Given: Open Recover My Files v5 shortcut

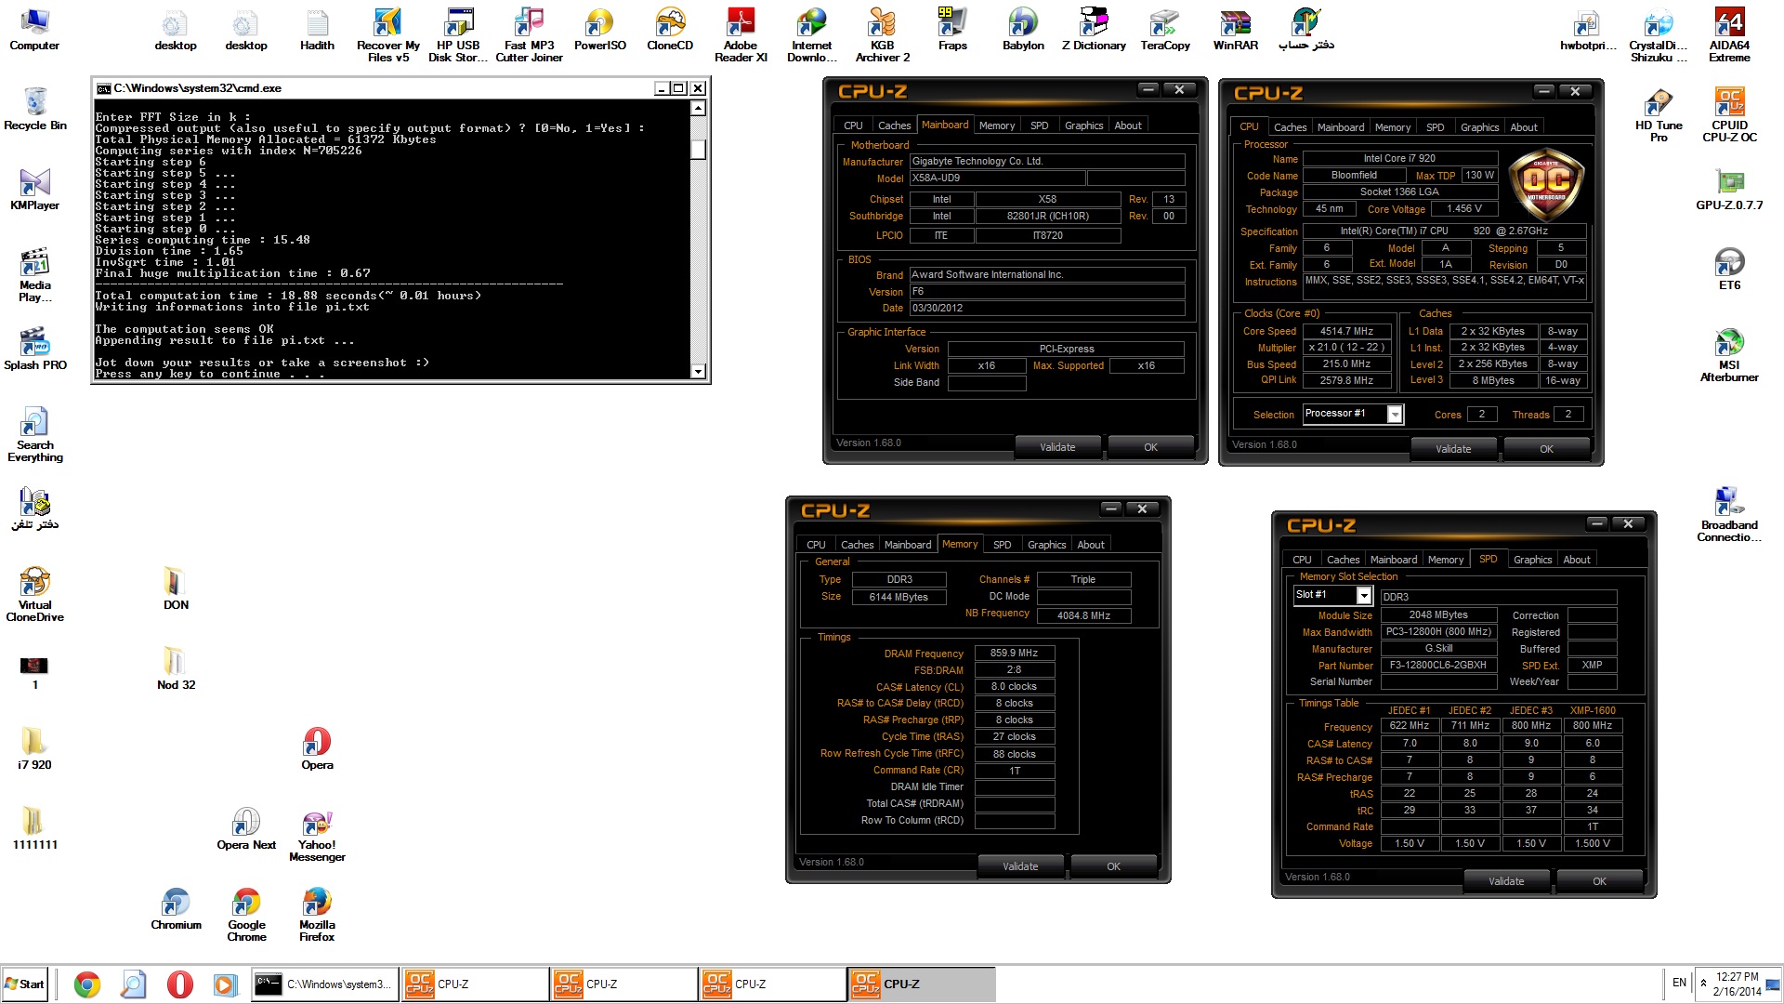Looking at the screenshot, I should pyautogui.click(x=387, y=35).
